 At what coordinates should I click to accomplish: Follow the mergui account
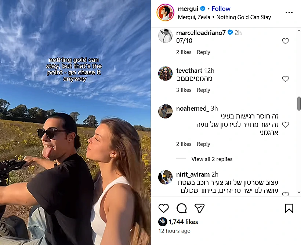pyautogui.click(x=221, y=8)
